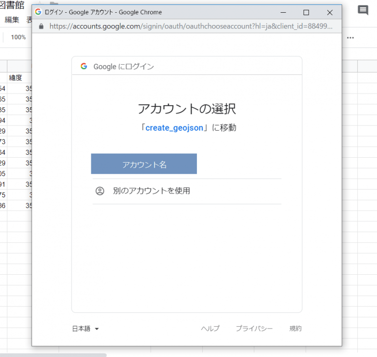Close the Google login popup window
Screen dimensions: 377x357
click(330, 12)
